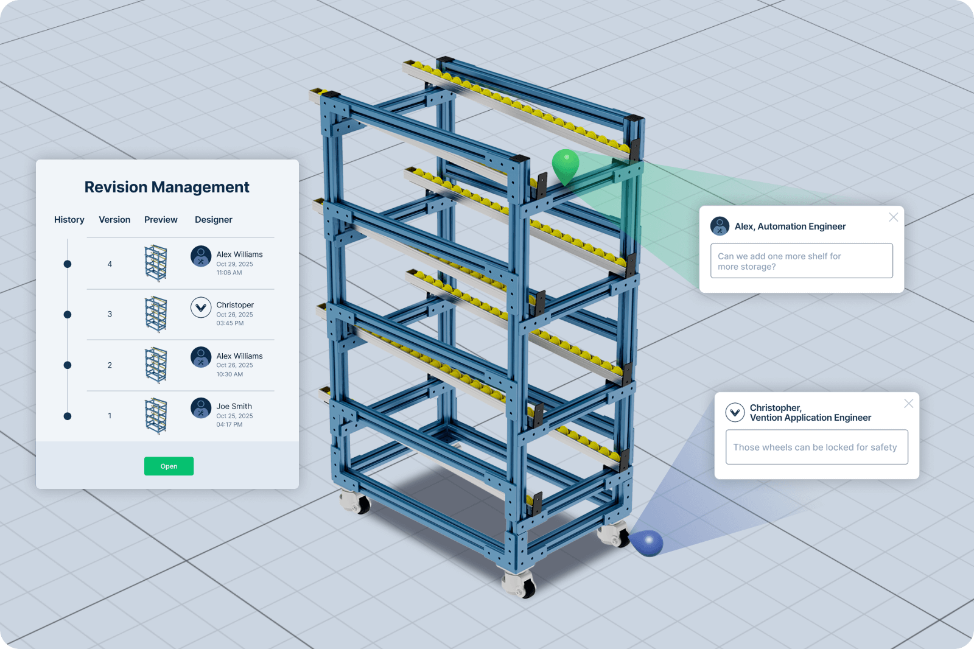
Task: Close Alex's Automation Engineer comment card
Action: pos(893,217)
